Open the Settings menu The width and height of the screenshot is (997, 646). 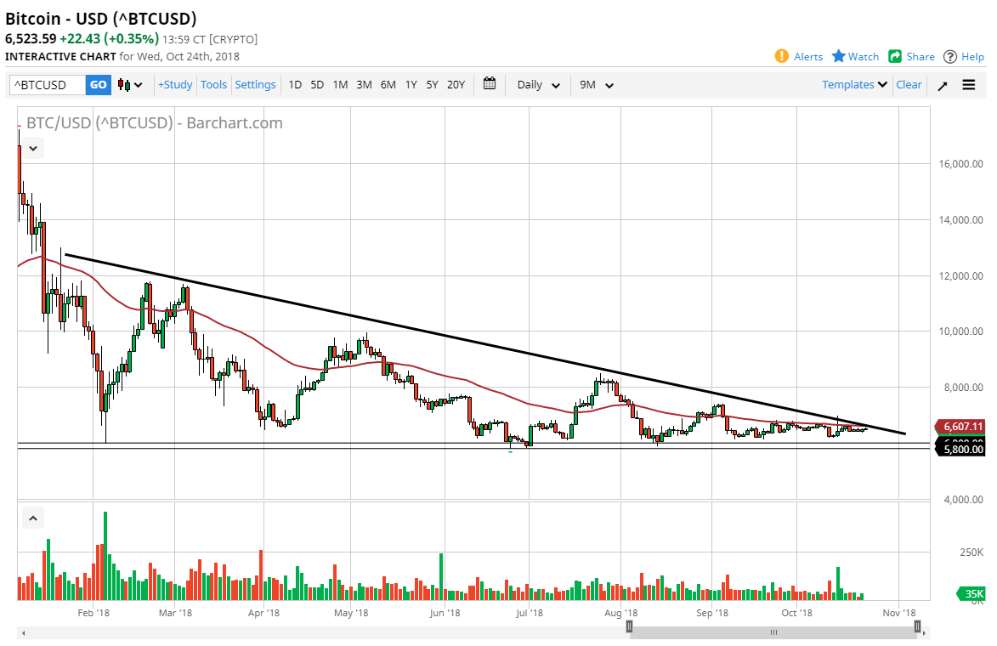click(x=255, y=84)
